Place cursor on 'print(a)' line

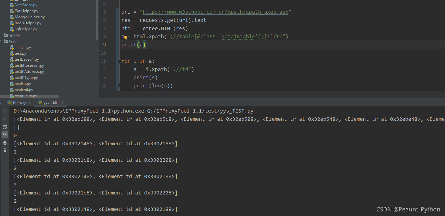134,45
